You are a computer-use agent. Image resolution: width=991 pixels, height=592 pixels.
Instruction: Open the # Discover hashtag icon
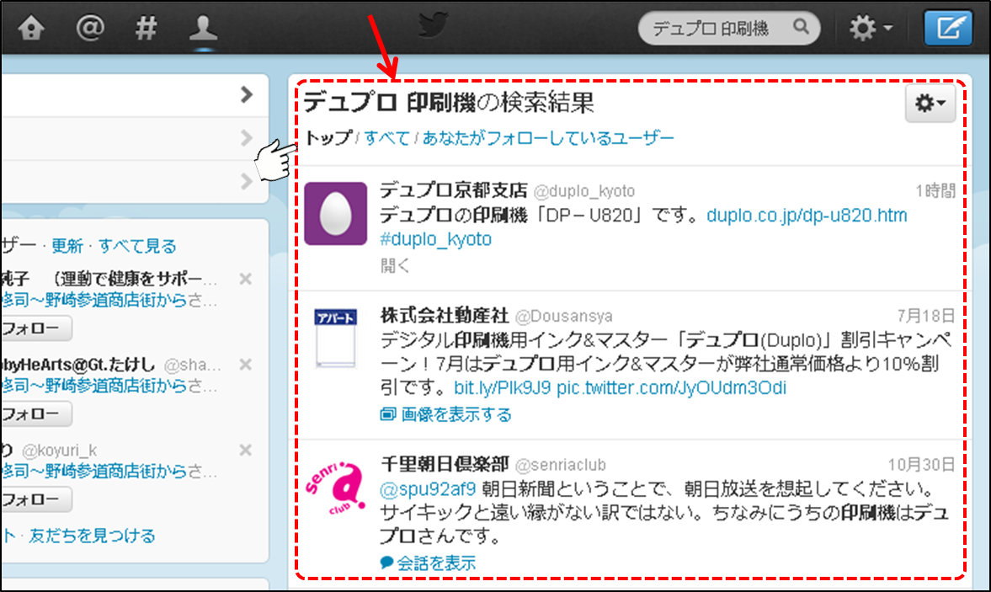147,29
